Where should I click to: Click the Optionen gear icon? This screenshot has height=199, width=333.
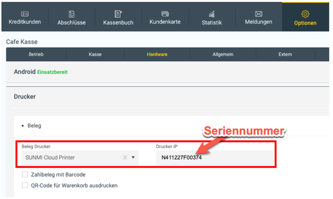click(x=305, y=14)
